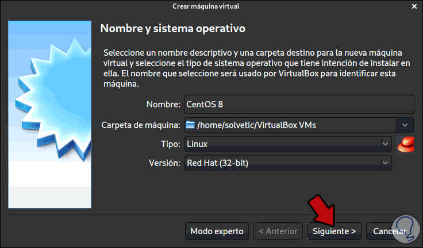This screenshot has height=248, width=423.
Task: Go to next step with Siguiente
Action: click(334, 231)
